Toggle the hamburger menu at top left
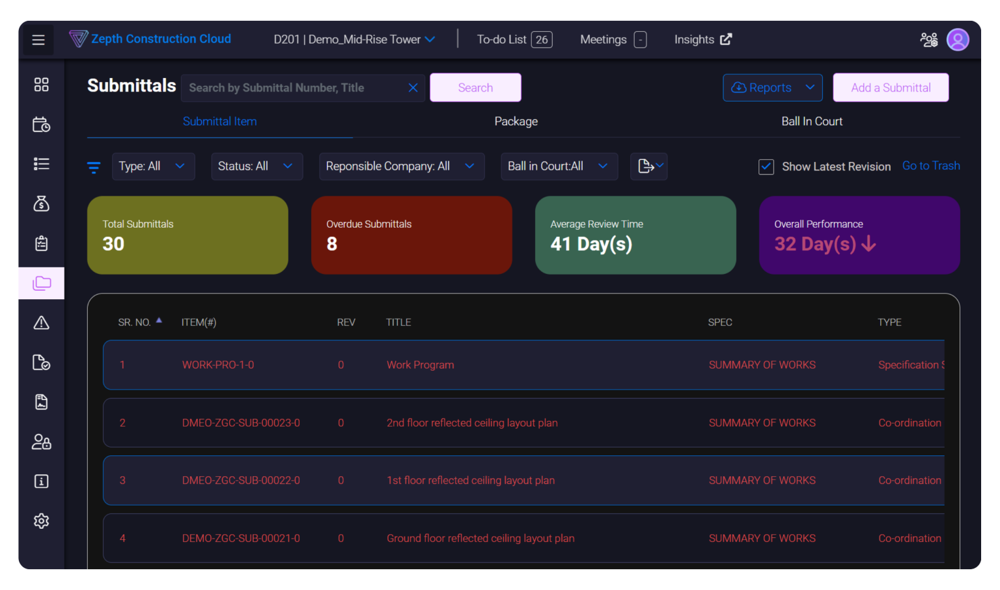 click(x=38, y=39)
